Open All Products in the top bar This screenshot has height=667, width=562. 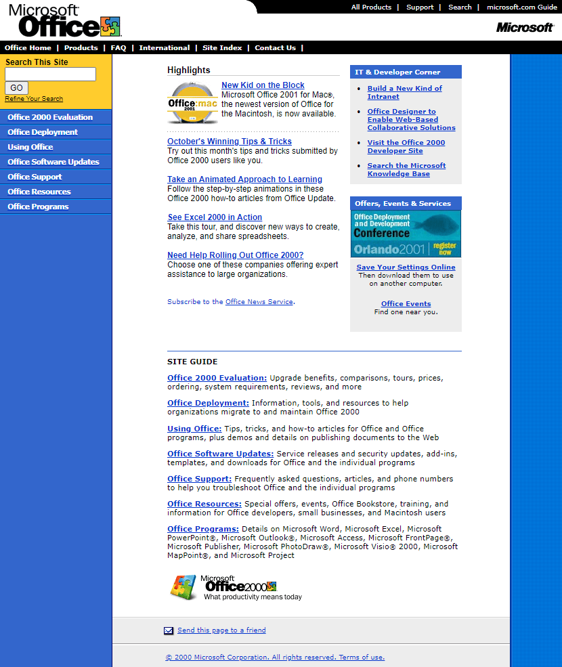coord(371,7)
